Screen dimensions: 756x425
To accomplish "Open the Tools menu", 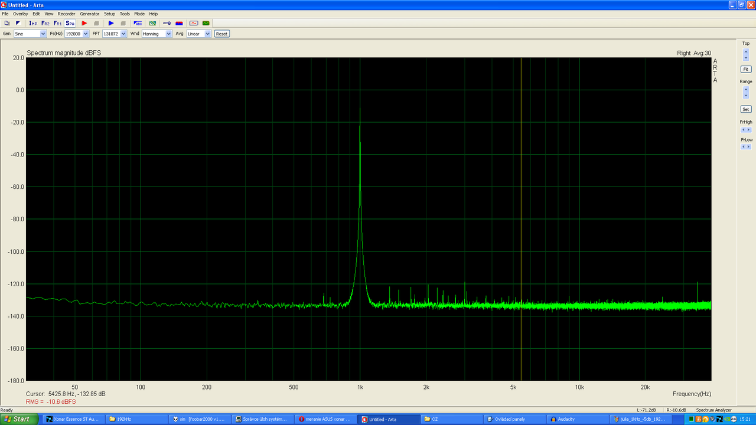I will 125,14.
